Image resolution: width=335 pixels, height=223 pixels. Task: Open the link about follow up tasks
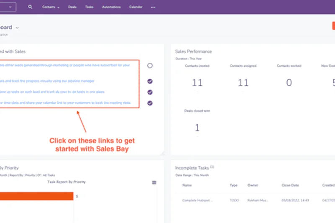coord(52,92)
